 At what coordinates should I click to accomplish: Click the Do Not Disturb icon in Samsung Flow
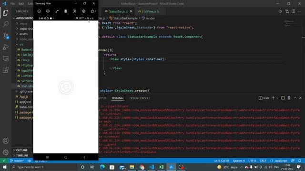(39, 11)
